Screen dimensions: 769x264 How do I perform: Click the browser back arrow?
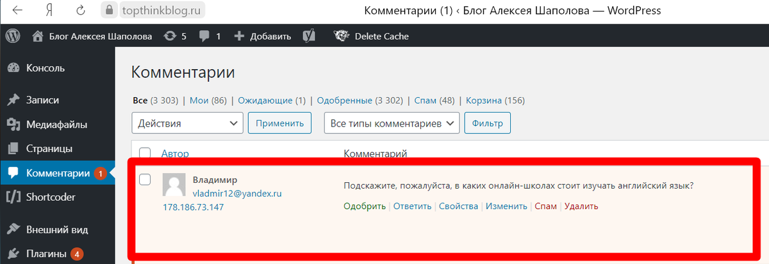point(17,11)
